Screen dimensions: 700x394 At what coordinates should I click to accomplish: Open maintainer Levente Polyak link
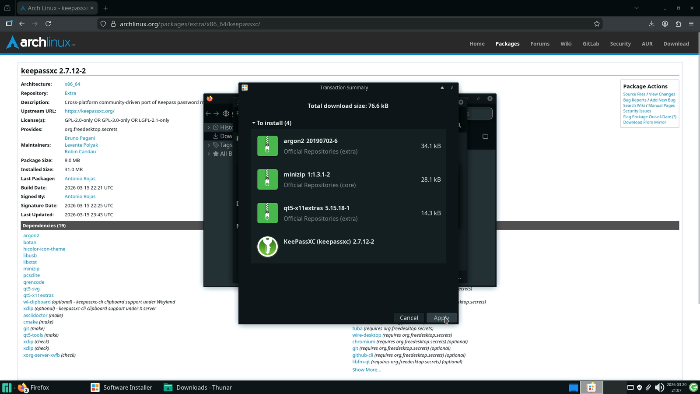[x=81, y=145]
